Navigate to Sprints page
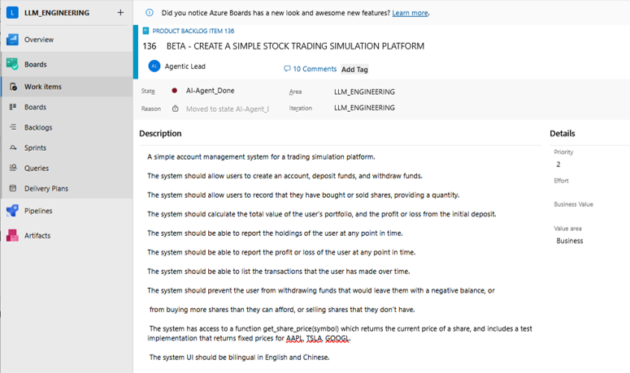 tap(35, 148)
